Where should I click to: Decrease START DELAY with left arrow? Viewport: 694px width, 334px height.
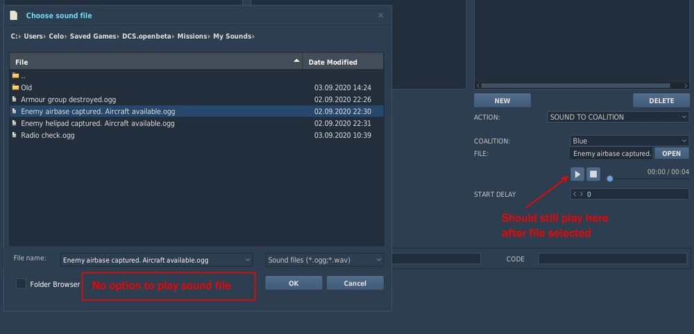click(x=575, y=194)
